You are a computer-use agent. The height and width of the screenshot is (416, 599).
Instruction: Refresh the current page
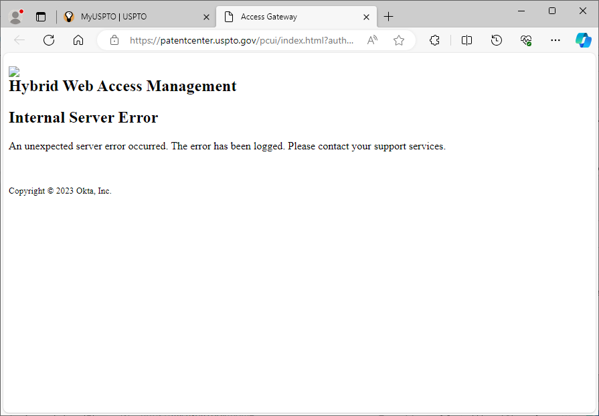(49, 40)
